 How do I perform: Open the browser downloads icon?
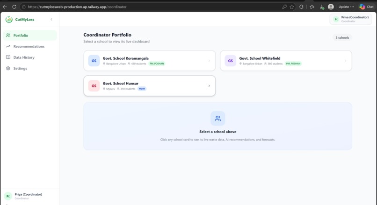322,7
